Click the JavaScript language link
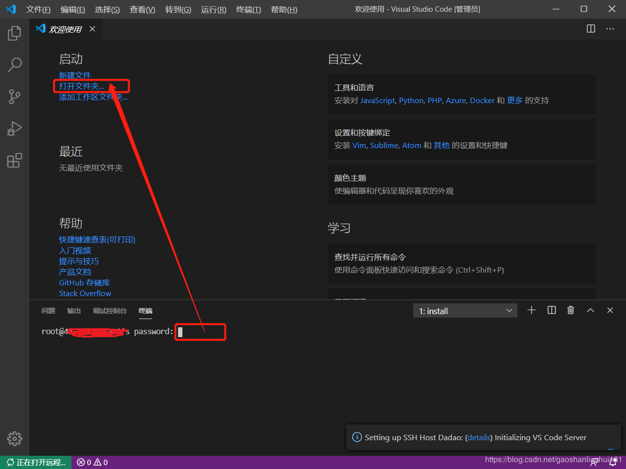The height and width of the screenshot is (469, 626). [378, 100]
